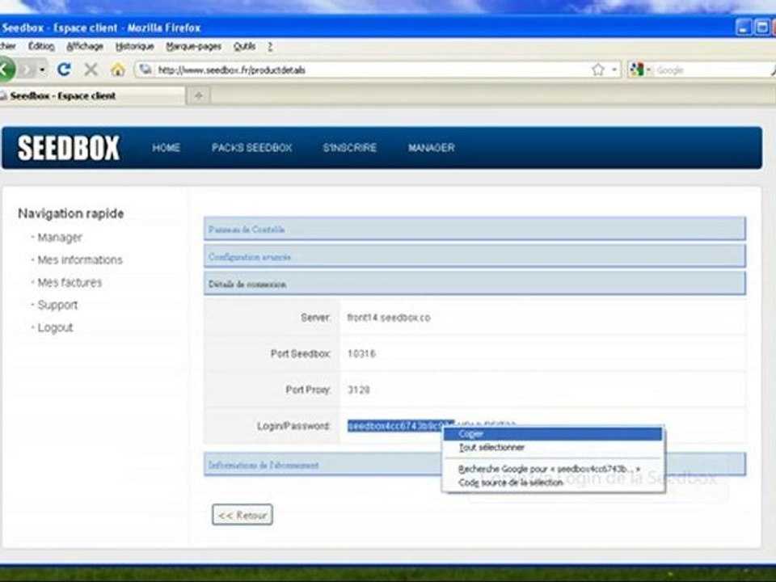Image resolution: width=776 pixels, height=582 pixels.
Task: Open the Affichage menu
Action: click(85, 46)
